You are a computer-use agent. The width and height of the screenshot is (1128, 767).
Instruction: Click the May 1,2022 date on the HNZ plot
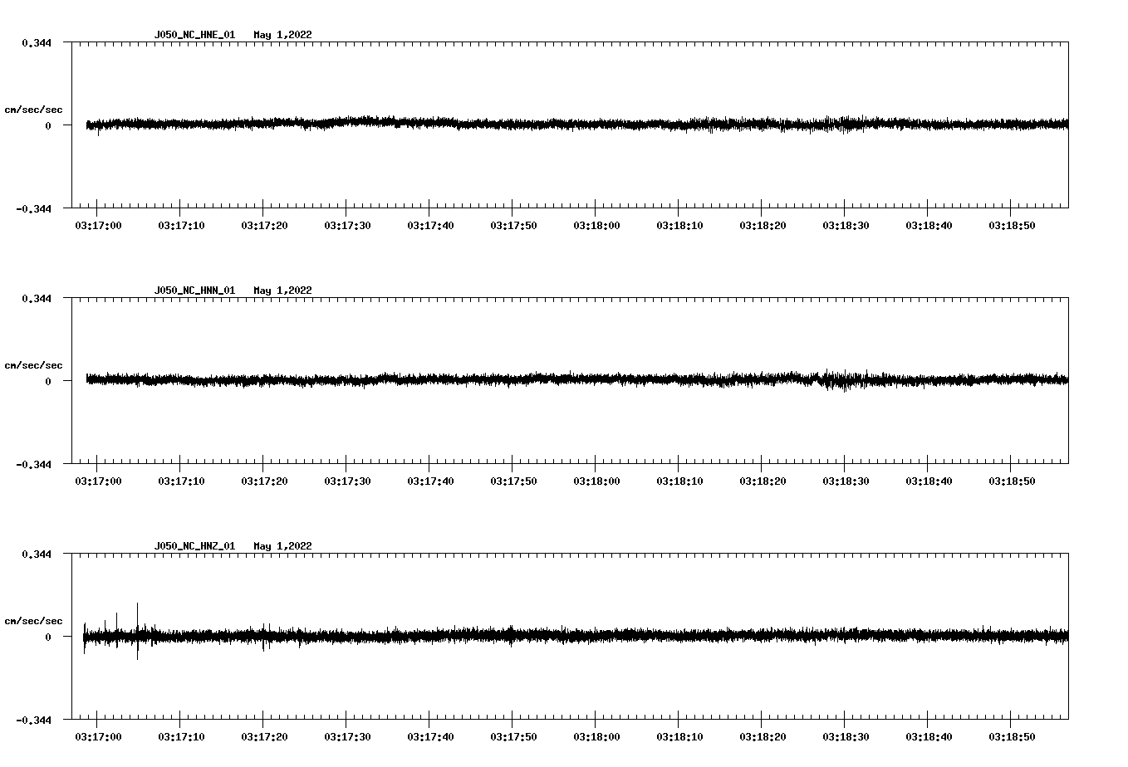(x=282, y=546)
